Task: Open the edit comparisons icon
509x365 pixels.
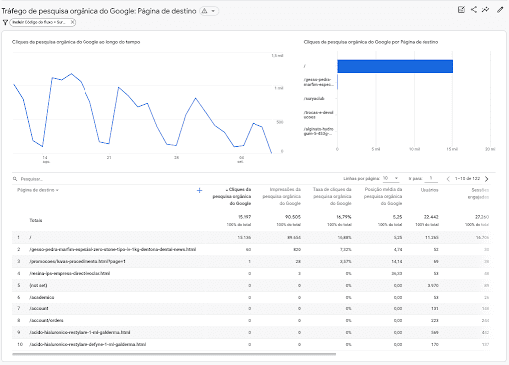Action: [x=461, y=10]
